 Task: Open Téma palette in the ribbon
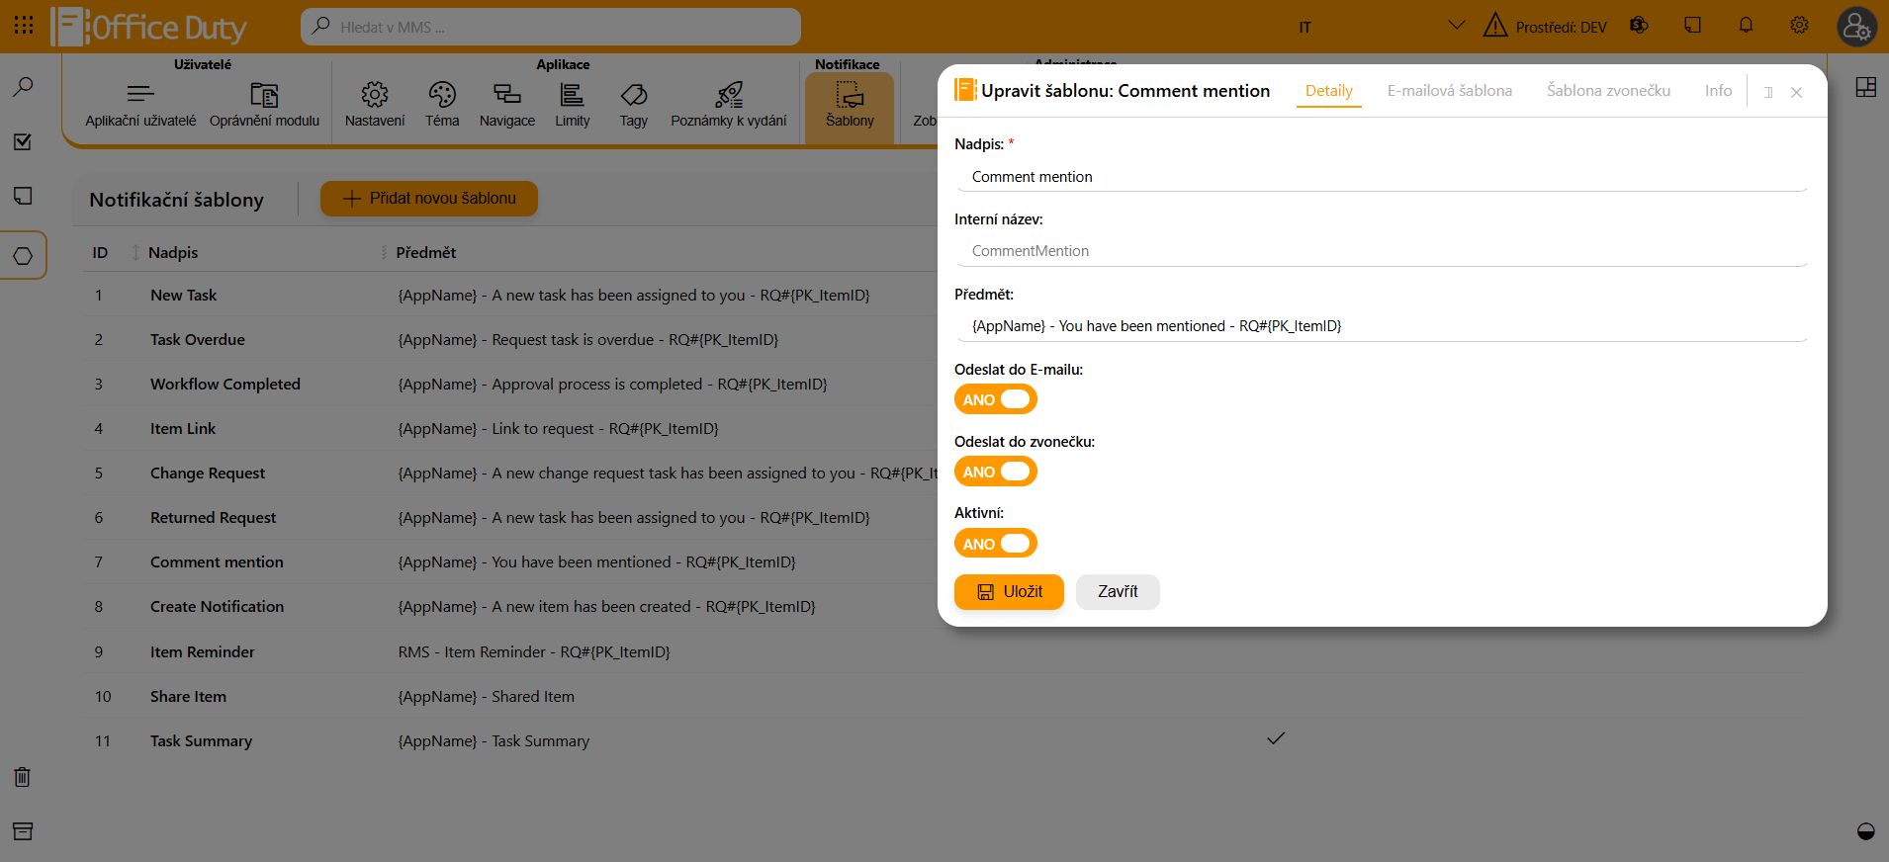pos(442,106)
